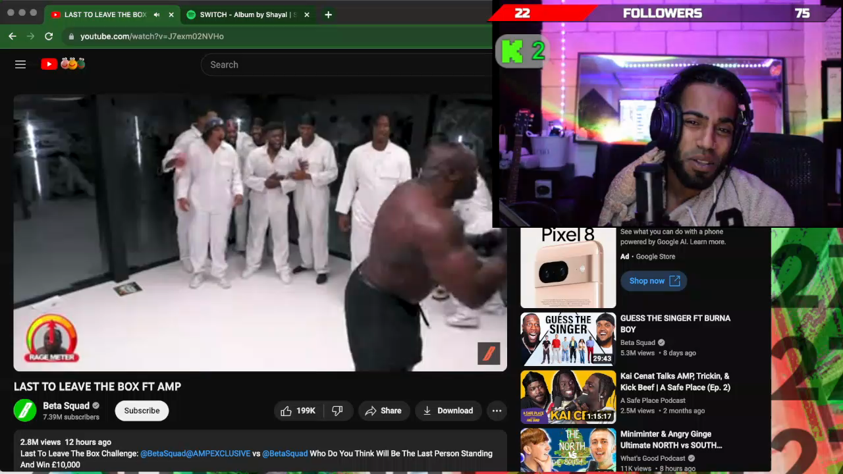This screenshot has height=474, width=843.
Task: Click the Google Store ad label
Action: click(655, 256)
